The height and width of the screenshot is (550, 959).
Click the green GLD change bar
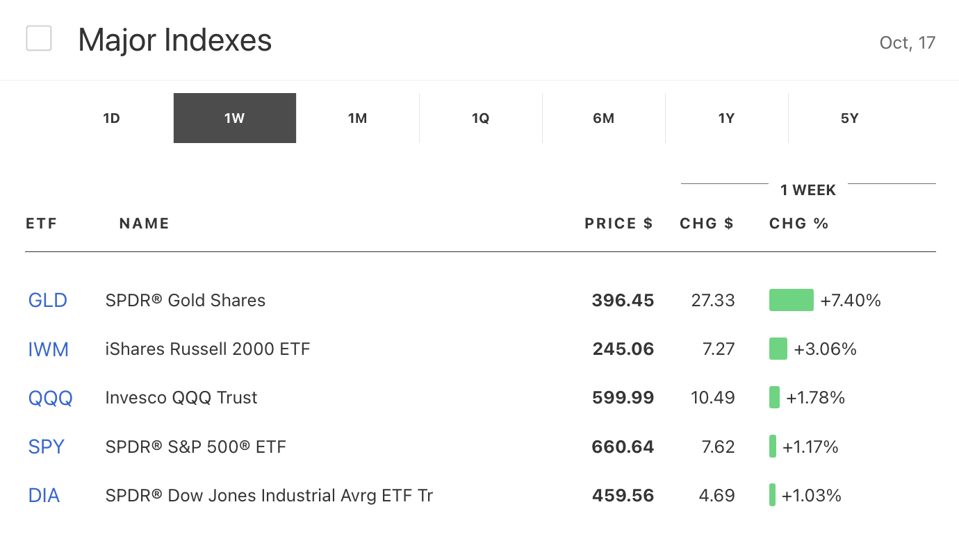(x=791, y=301)
